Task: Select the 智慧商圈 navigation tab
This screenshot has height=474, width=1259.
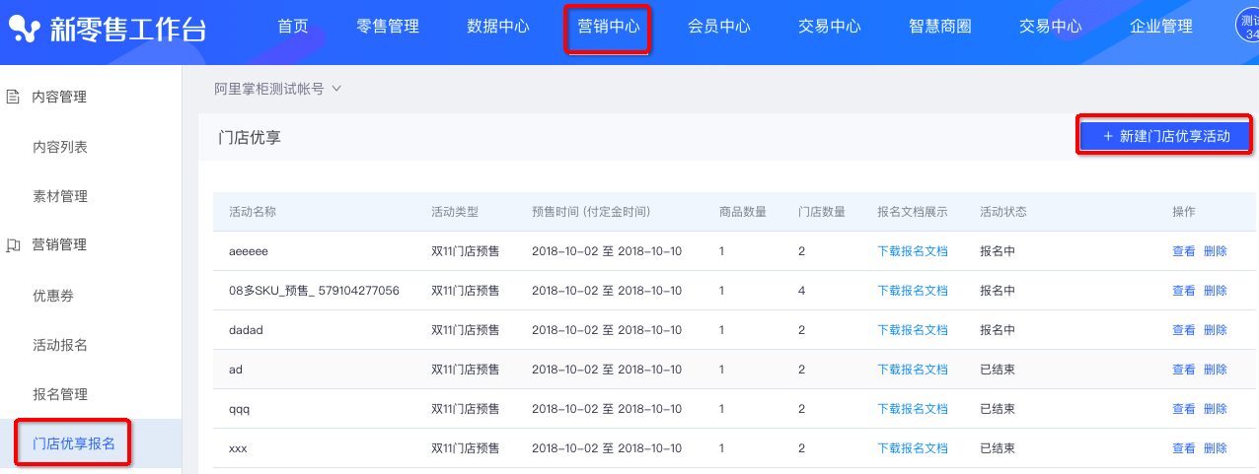Action: (x=939, y=27)
